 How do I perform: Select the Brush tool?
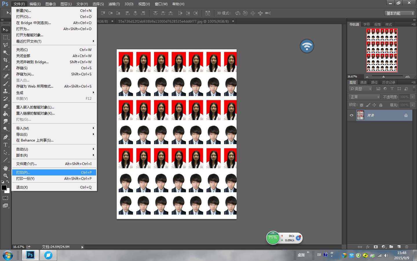6,84
